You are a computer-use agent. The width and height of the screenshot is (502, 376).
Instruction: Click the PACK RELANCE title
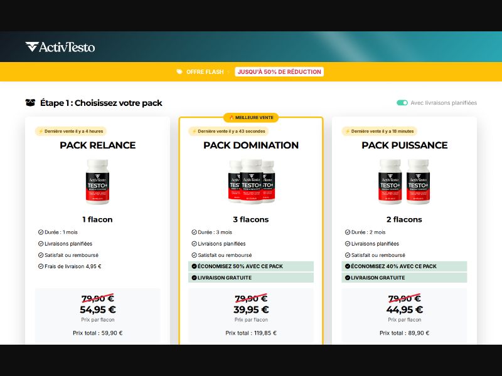point(98,145)
